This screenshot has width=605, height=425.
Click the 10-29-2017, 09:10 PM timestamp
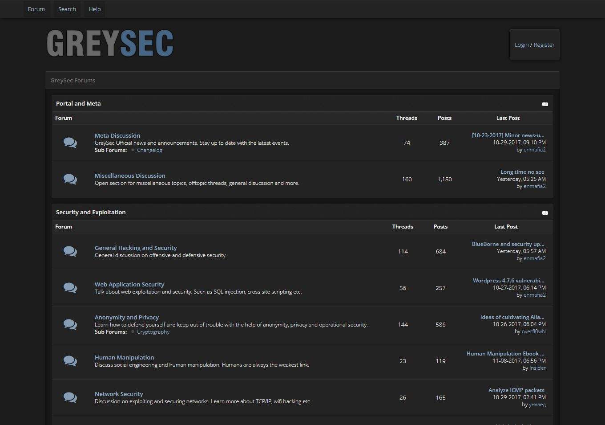519,143
